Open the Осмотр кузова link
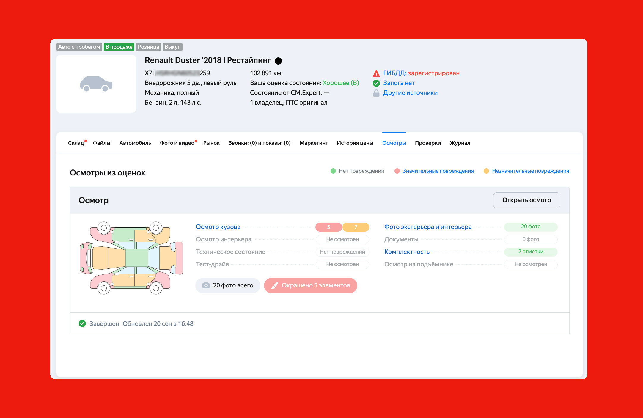The width and height of the screenshot is (643, 418). tap(218, 227)
